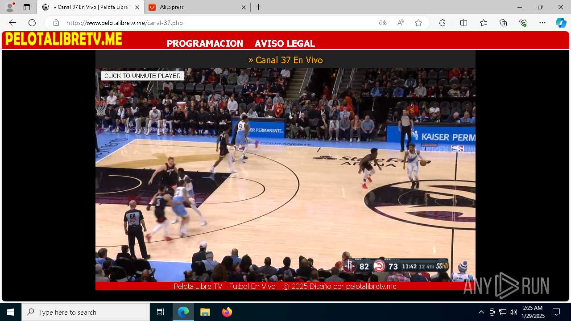The width and height of the screenshot is (571, 321).
Task: Refresh the current page
Action: 32,23
